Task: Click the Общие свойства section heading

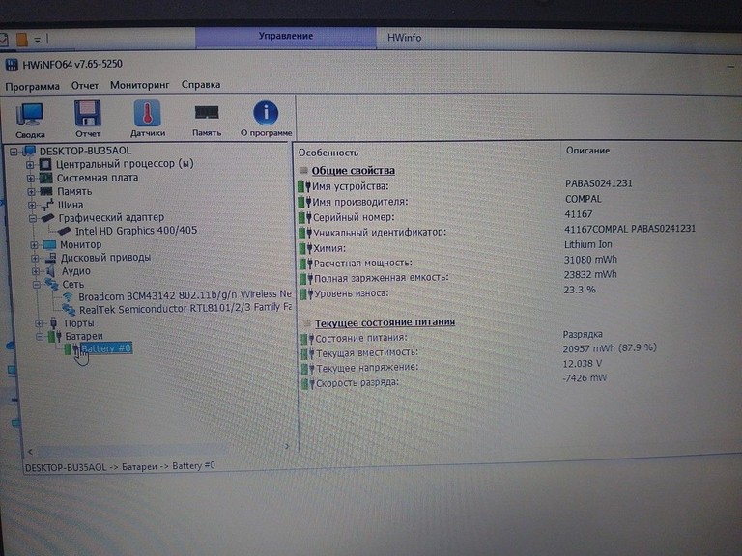Action: [x=353, y=171]
